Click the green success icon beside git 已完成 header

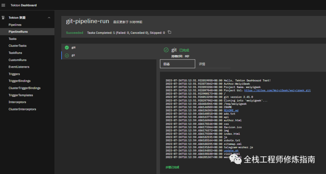[x=166, y=50]
